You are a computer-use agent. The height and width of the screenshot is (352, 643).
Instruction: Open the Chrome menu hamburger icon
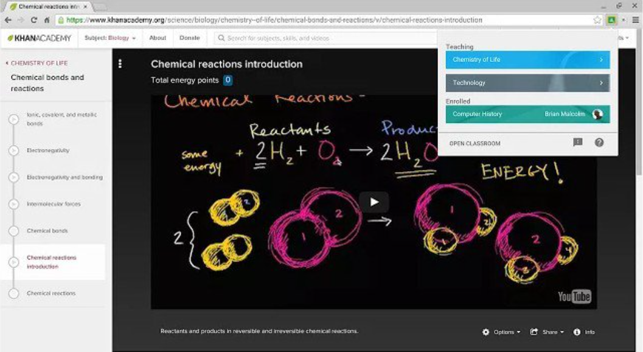coord(635,19)
